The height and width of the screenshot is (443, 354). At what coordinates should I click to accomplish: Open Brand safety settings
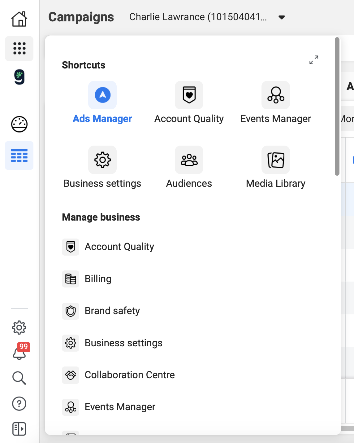(x=112, y=311)
